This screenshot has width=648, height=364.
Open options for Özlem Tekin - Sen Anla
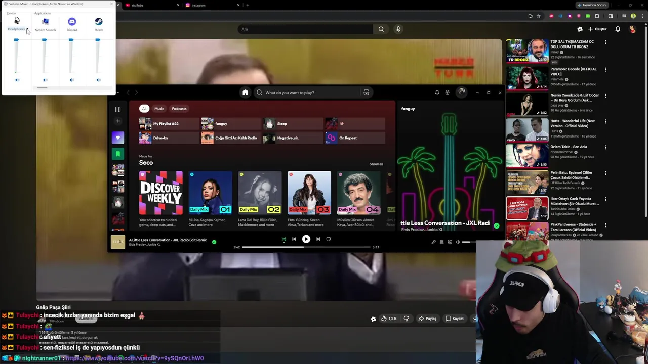coord(605,148)
